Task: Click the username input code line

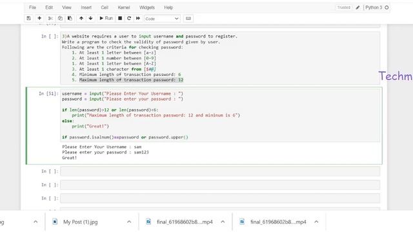Action: tap(123, 93)
